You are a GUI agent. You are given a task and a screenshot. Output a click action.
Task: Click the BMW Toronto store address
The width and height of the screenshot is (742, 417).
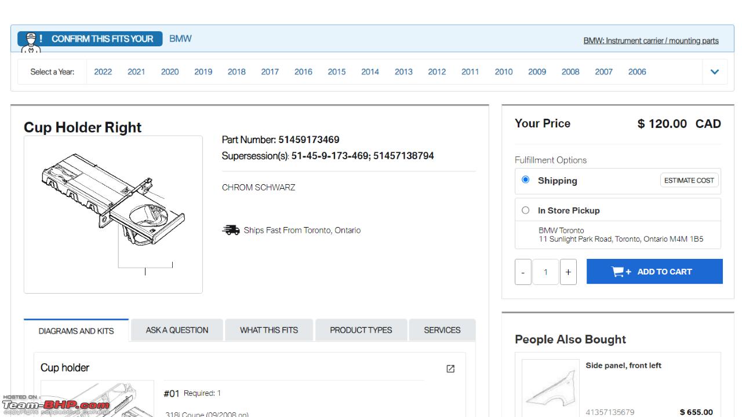point(621,235)
